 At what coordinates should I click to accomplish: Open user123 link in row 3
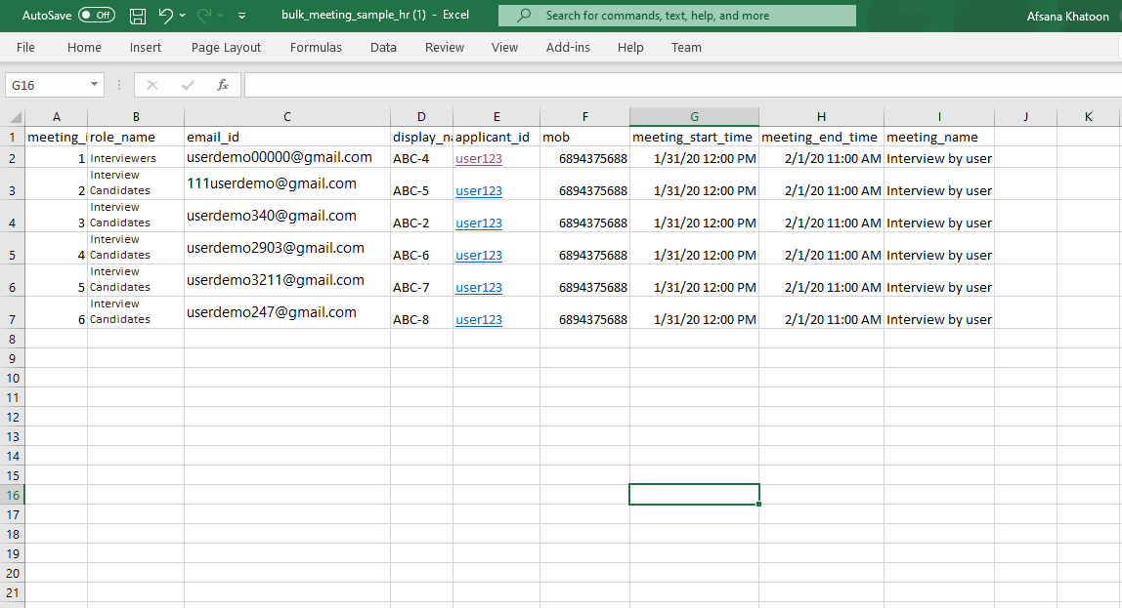coord(479,190)
